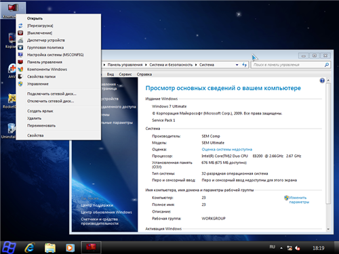Open Центр поддержки link in sidebar
339x254 pixels.
click(x=97, y=205)
